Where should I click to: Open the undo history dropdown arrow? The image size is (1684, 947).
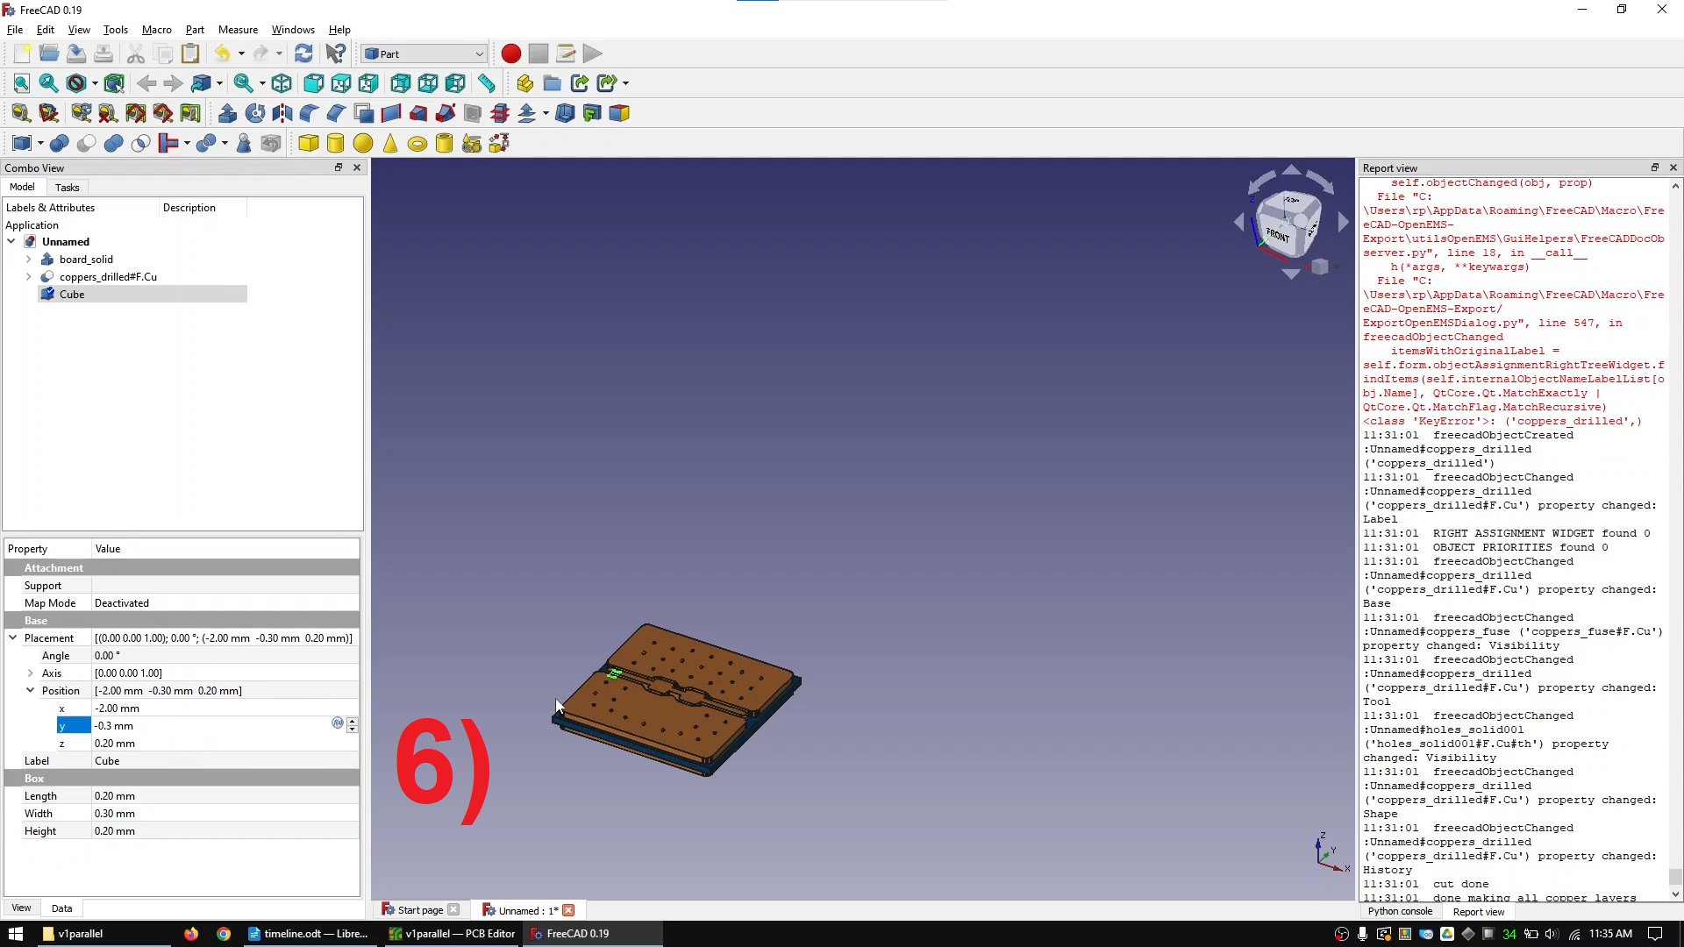[x=241, y=53]
